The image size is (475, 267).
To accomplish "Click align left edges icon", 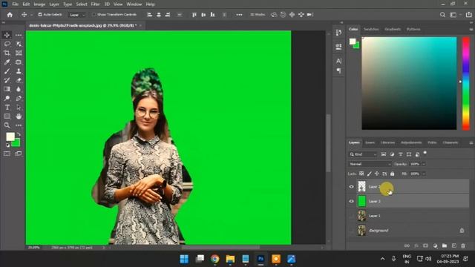I will (x=149, y=15).
